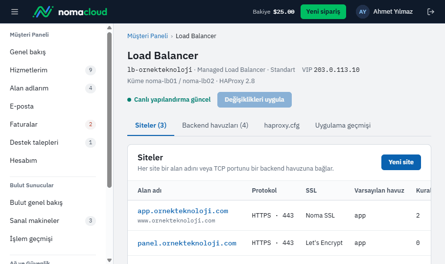Image resolution: width=445 pixels, height=264 pixels.
Task: Open app.ornekteknoloji.com site link
Action: click(x=183, y=211)
